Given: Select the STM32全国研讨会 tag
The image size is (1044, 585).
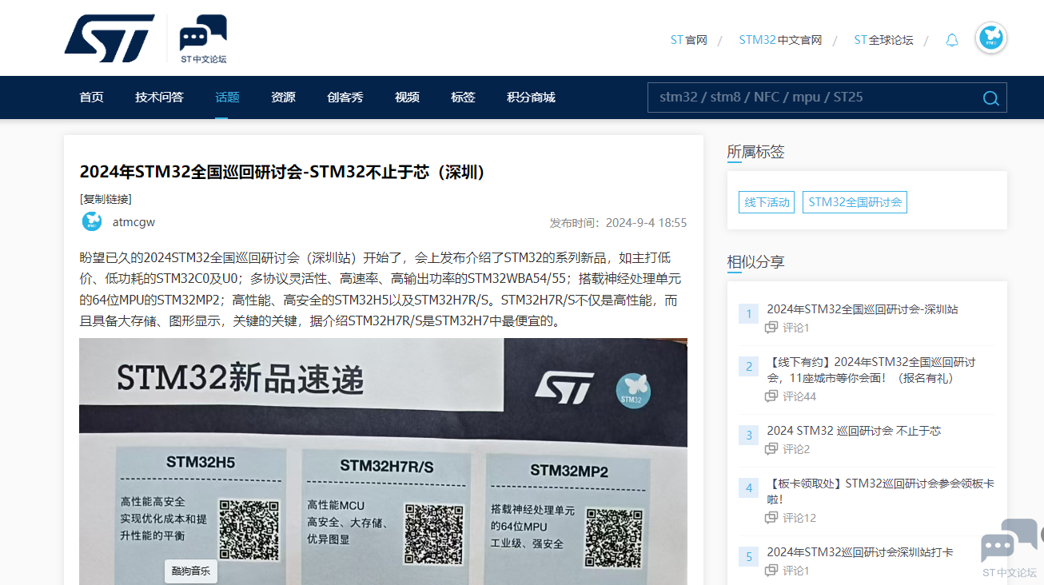Looking at the screenshot, I should (x=855, y=202).
